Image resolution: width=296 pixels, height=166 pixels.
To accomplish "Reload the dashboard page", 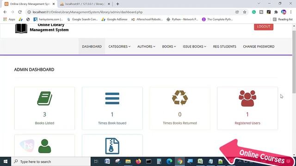I will (x=20, y=12).
